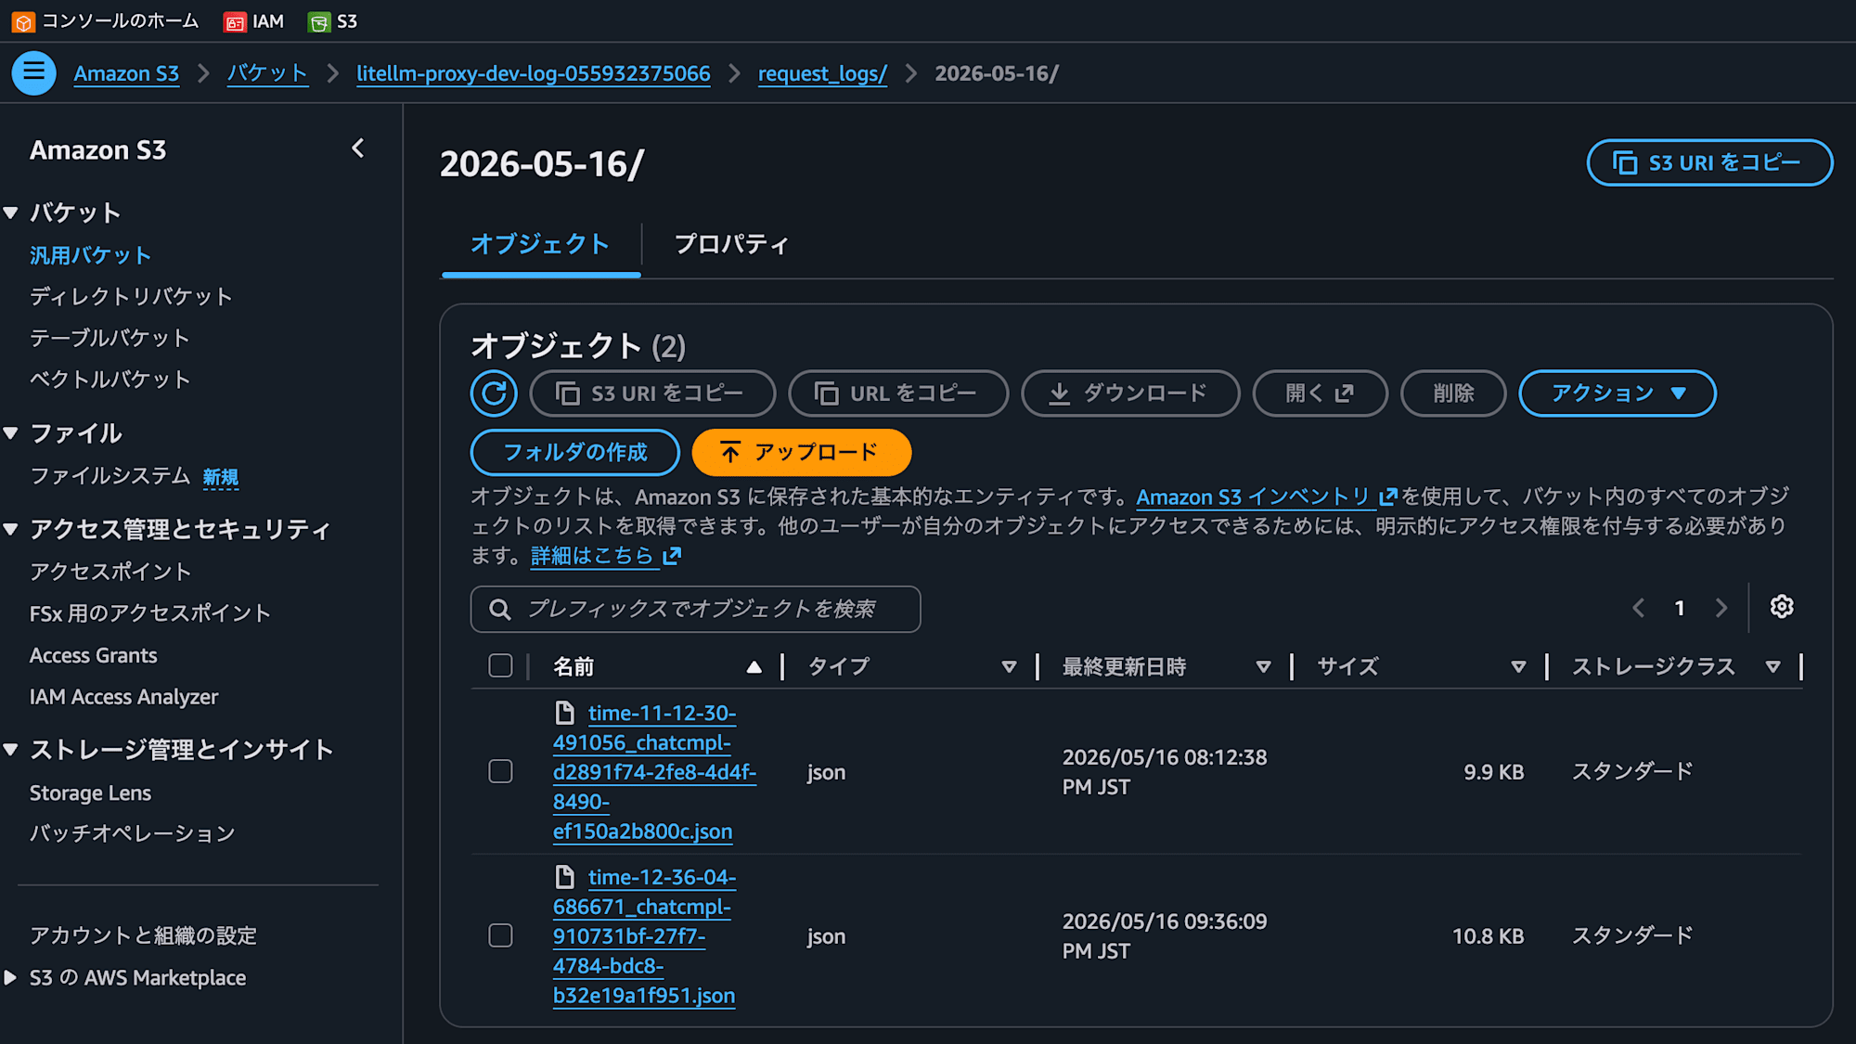The image size is (1856, 1044).
Task: Open 汎用バケット in sidebar
Action: click(x=90, y=255)
